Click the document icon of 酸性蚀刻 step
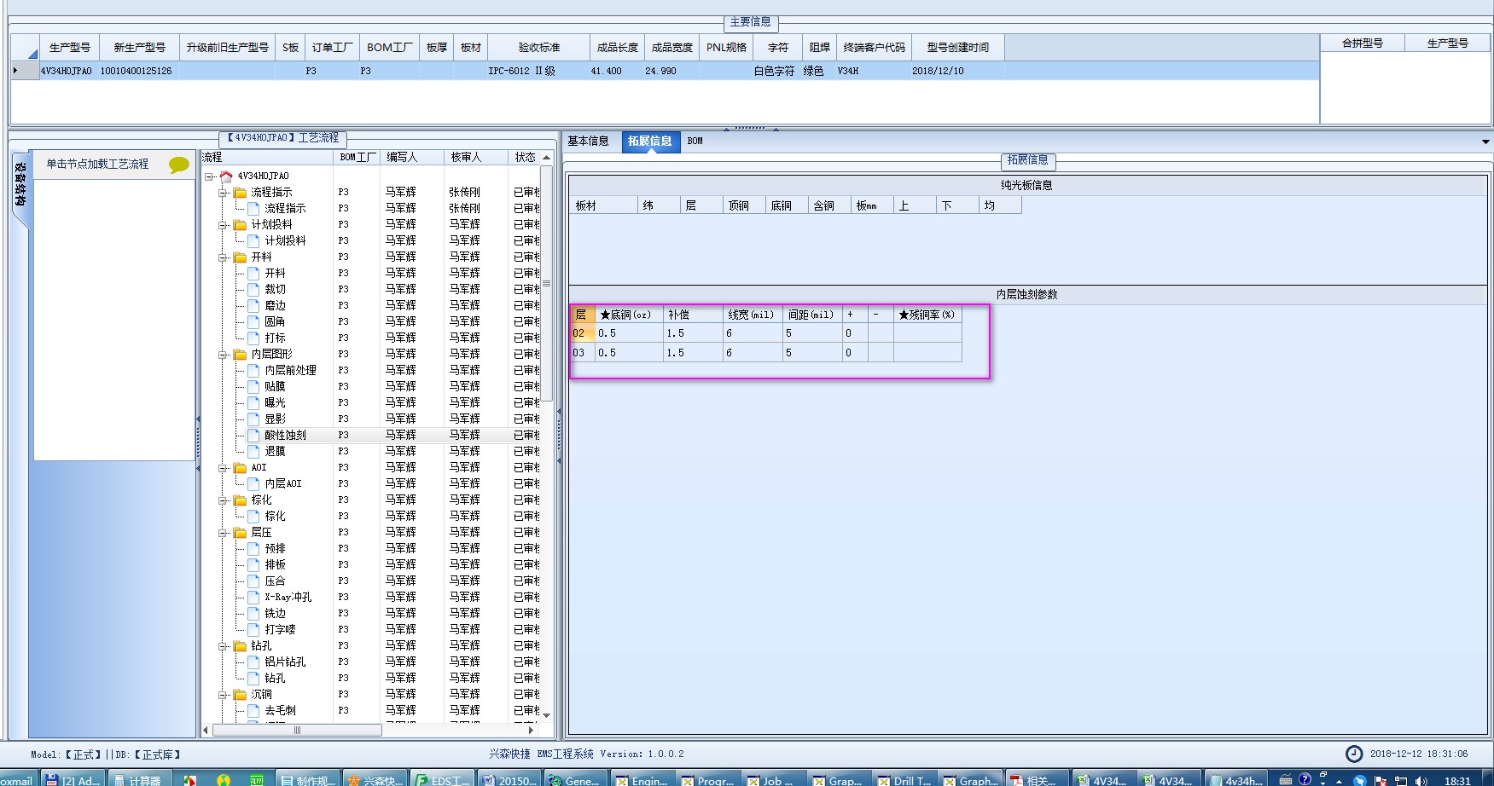 [253, 435]
